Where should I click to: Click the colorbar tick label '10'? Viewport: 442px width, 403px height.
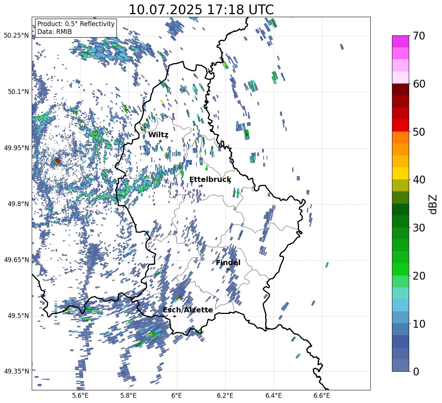click(x=419, y=324)
